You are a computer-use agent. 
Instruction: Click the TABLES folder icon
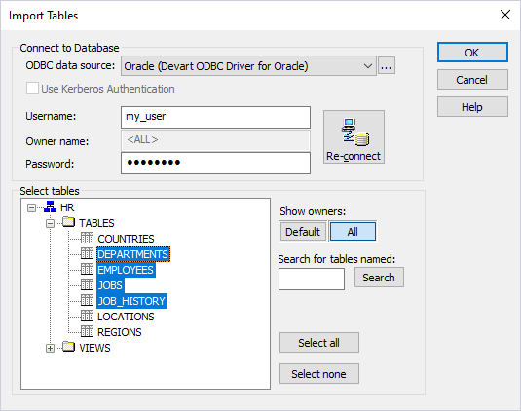coord(69,222)
